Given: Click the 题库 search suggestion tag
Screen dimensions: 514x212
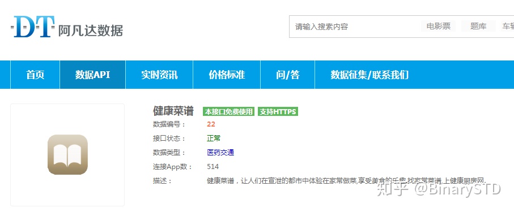Looking at the screenshot, I should [478, 27].
